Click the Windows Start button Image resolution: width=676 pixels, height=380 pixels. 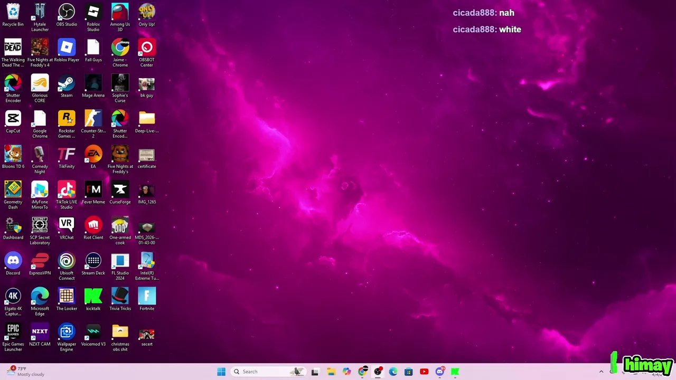pyautogui.click(x=221, y=372)
